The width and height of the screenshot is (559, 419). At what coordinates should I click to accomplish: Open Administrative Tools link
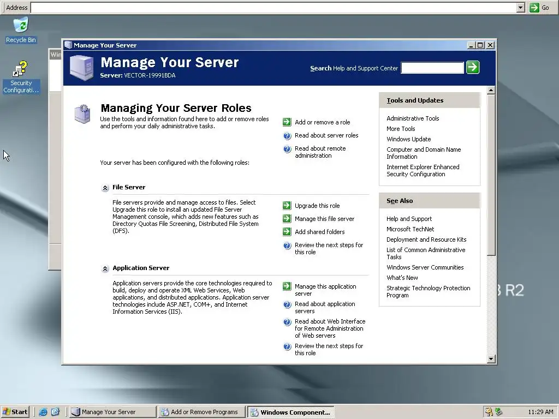(413, 118)
